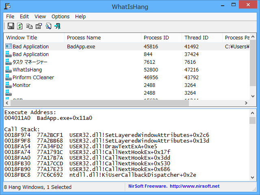Click Process ID 45816 cell
The width and height of the screenshot is (260, 195).
click(151, 46)
